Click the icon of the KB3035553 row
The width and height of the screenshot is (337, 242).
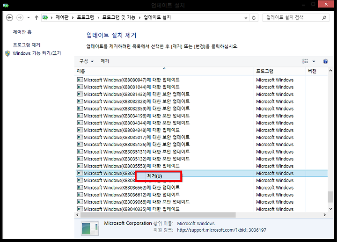(80, 166)
